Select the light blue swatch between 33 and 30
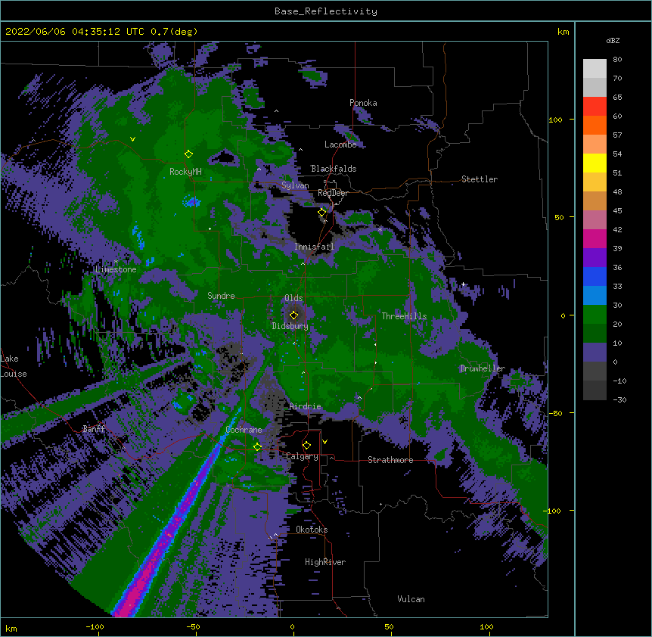Screen dimensions: 652x637 595,295
